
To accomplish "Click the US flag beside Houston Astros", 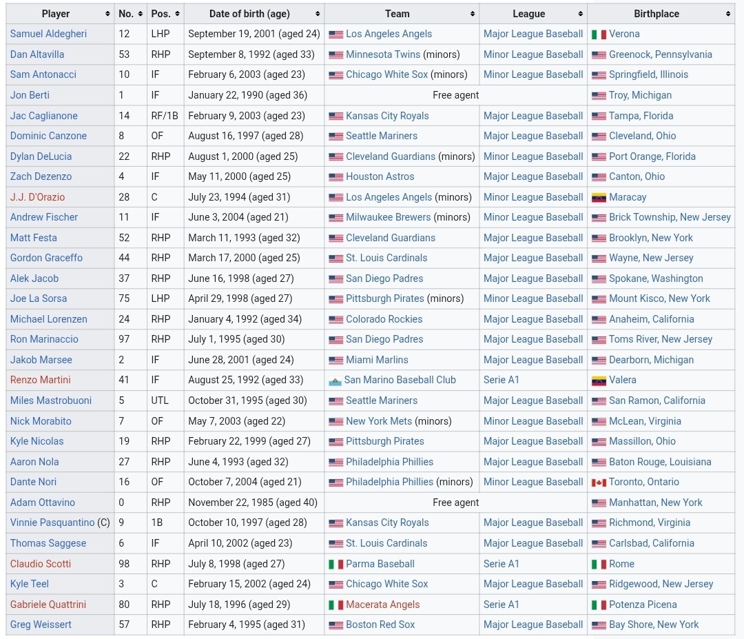I will tap(336, 177).
